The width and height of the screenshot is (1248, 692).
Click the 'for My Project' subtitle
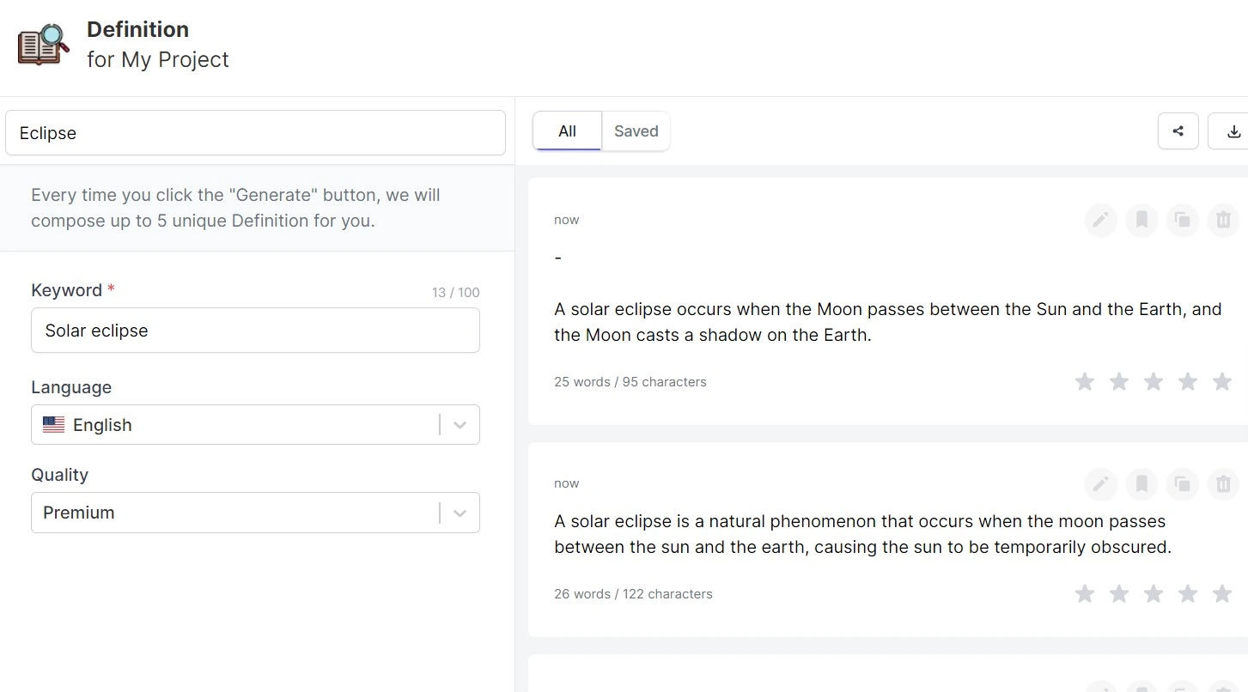(x=158, y=60)
